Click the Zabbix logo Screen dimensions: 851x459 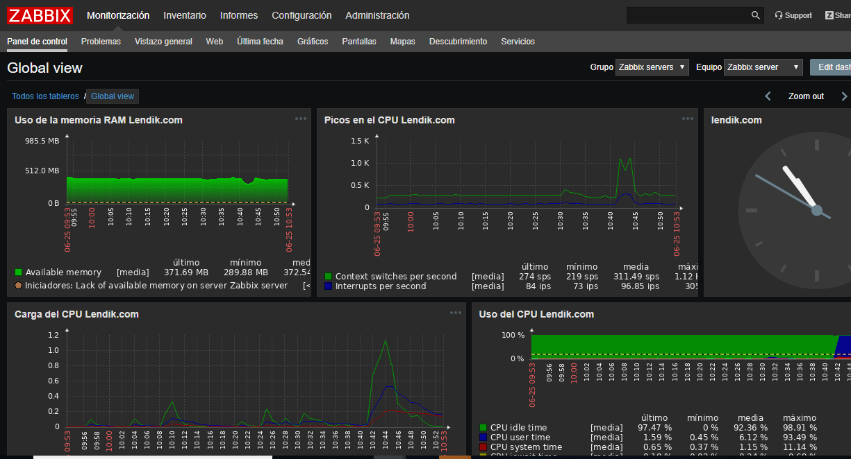[x=40, y=15]
